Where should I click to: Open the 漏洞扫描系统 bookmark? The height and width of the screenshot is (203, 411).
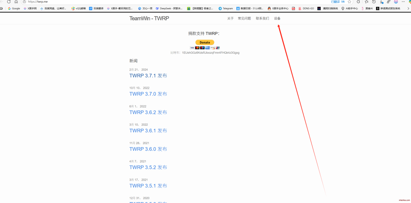tap(328, 8)
